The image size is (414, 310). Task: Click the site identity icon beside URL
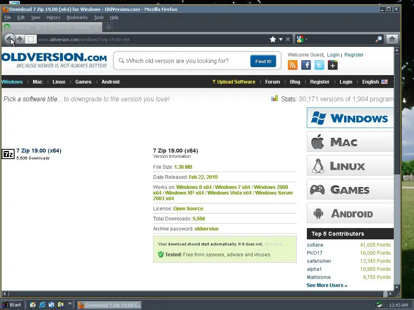[31, 39]
